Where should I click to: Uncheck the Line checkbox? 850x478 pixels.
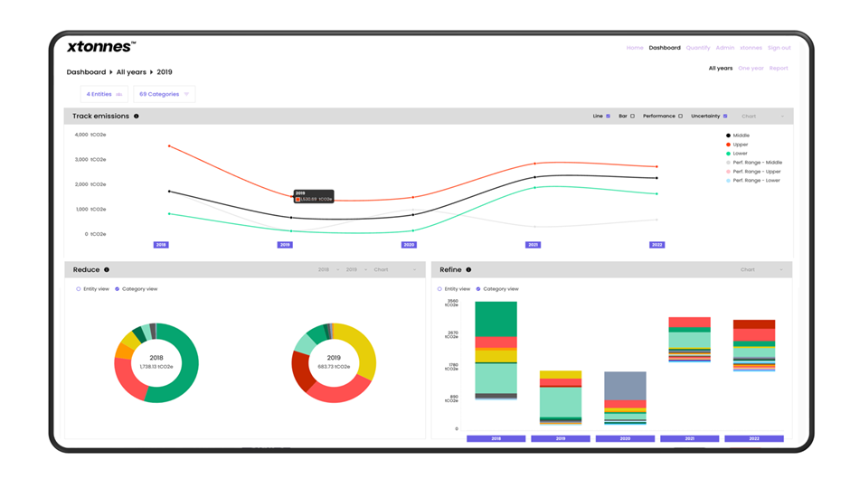point(609,117)
